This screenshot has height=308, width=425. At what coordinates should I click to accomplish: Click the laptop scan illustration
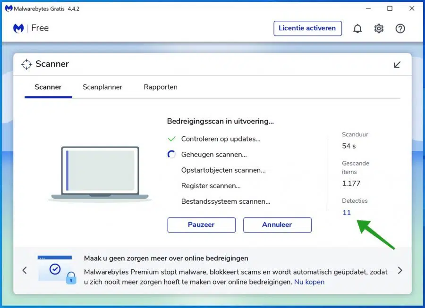point(100,174)
